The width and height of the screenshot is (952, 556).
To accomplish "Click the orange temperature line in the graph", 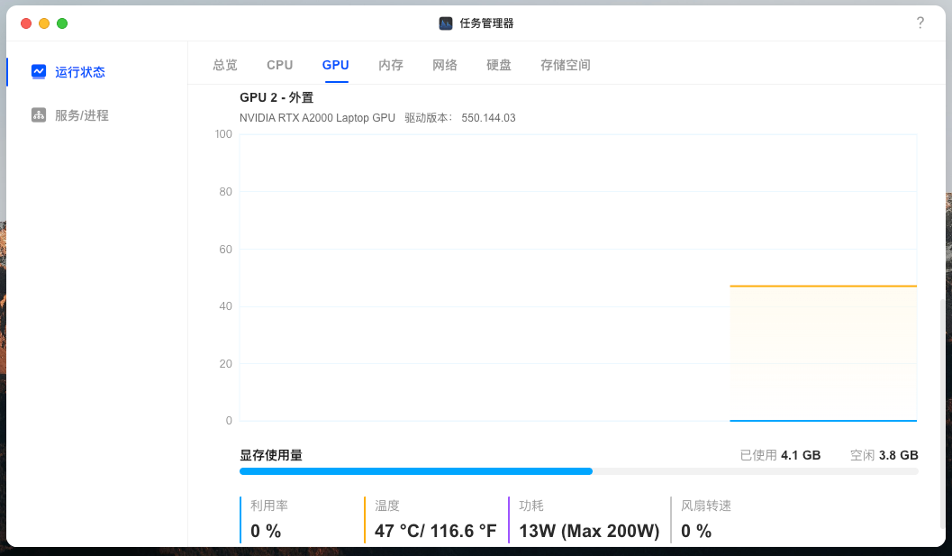I will point(822,286).
